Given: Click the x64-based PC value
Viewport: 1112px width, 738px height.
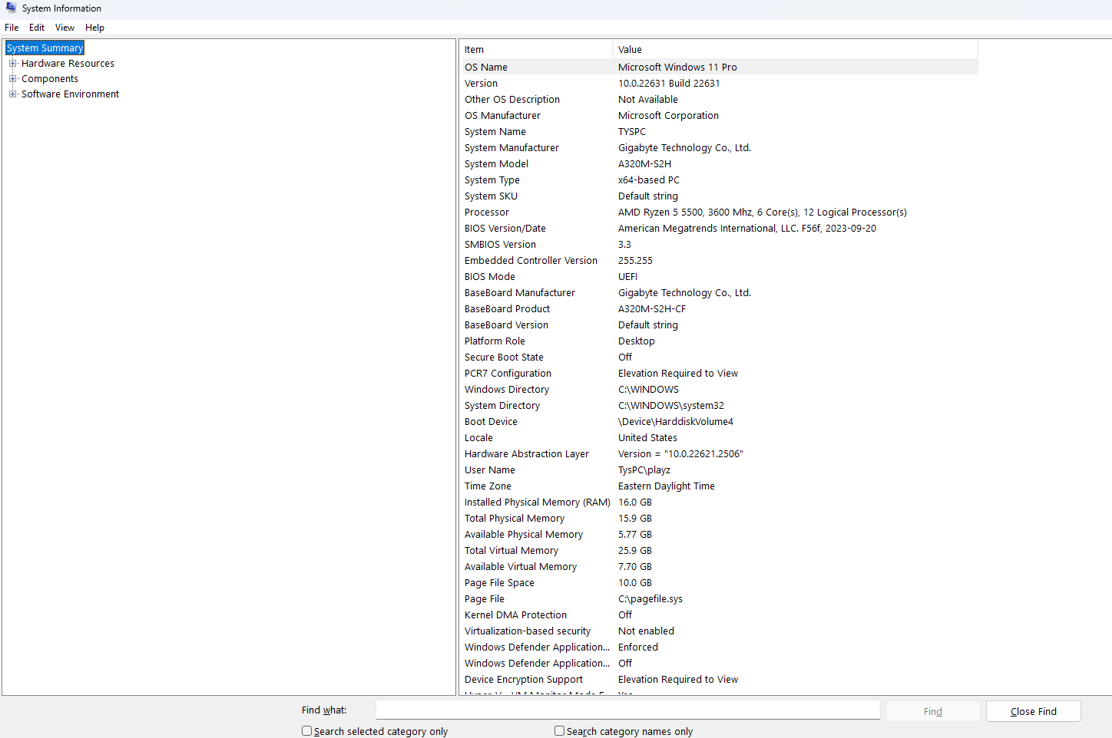Looking at the screenshot, I should tap(649, 180).
